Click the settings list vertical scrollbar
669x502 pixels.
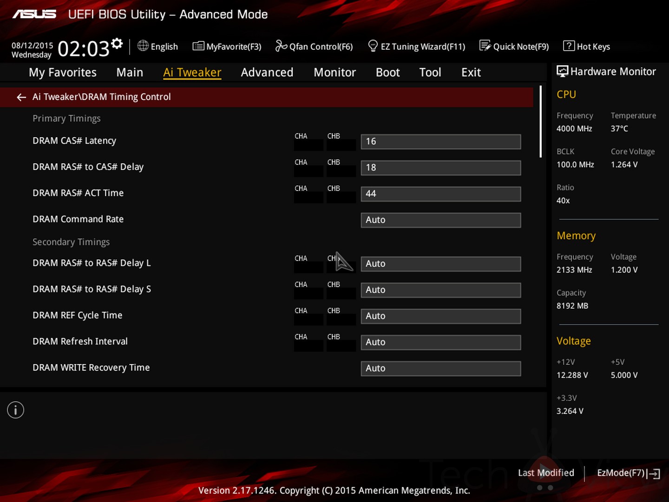(541, 122)
